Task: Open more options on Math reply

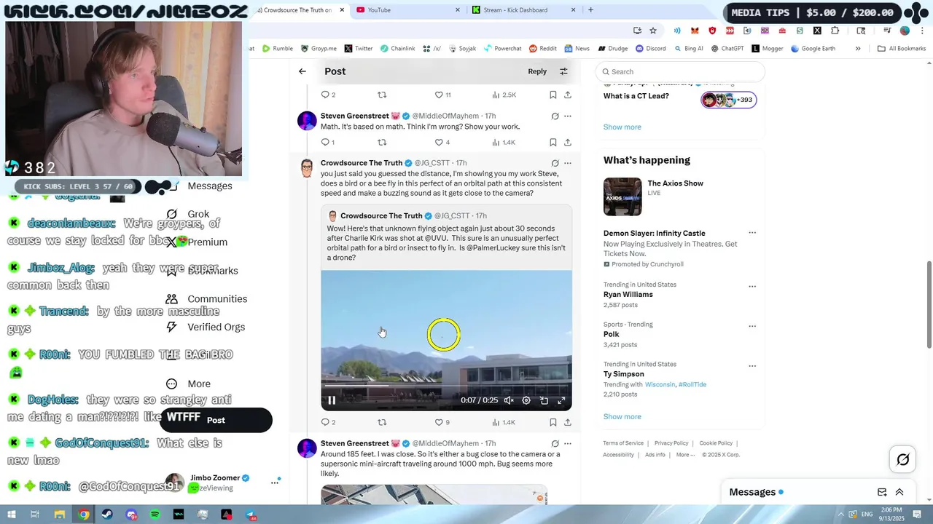Action: [x=568, y=116]
